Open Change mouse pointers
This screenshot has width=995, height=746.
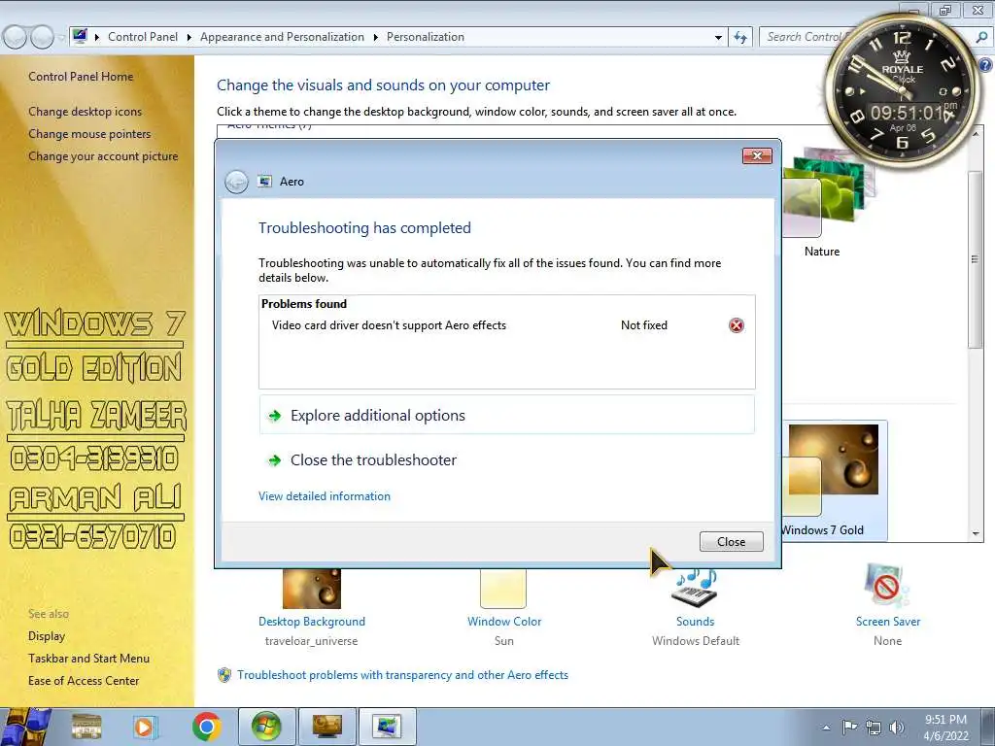tap(89, 134)
